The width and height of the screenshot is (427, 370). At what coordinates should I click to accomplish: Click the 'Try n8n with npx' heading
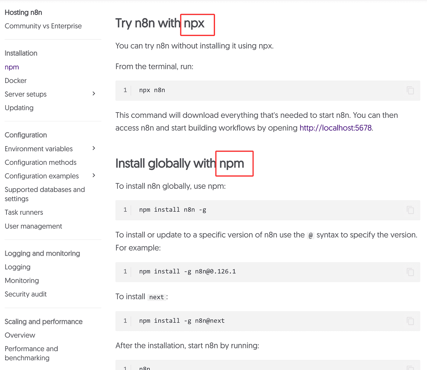160,23
